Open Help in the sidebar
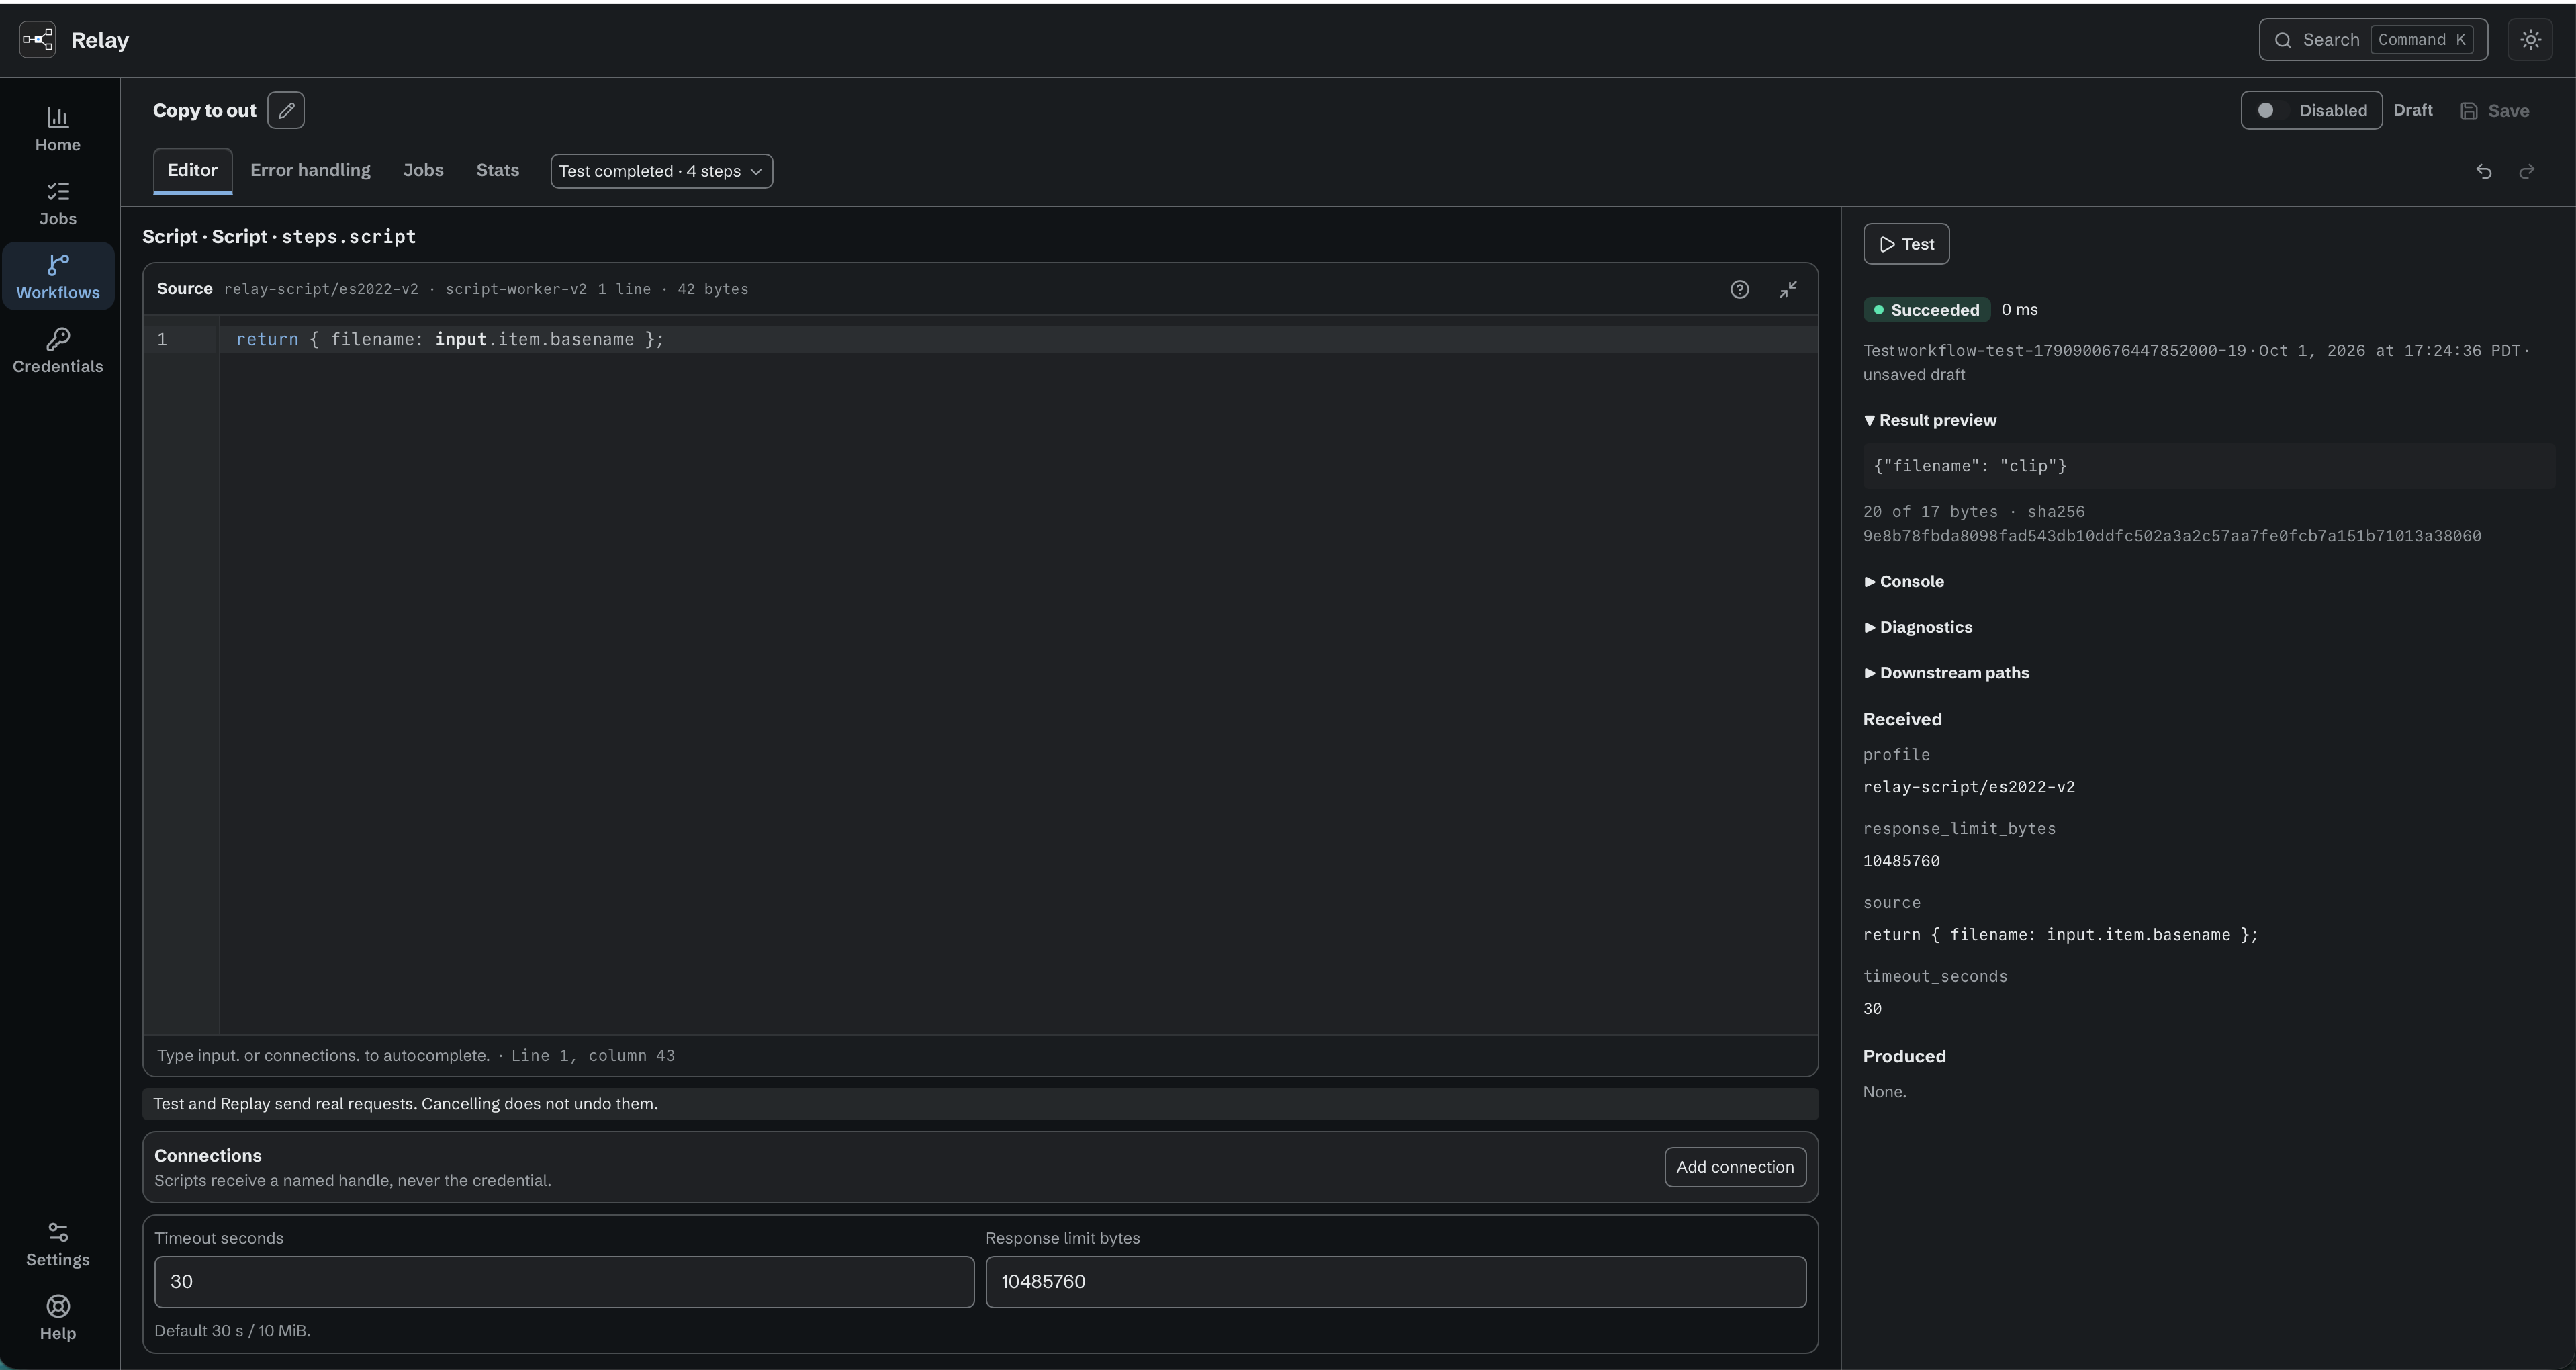Screen dimensions: 2576x1370 [58, 1318]
